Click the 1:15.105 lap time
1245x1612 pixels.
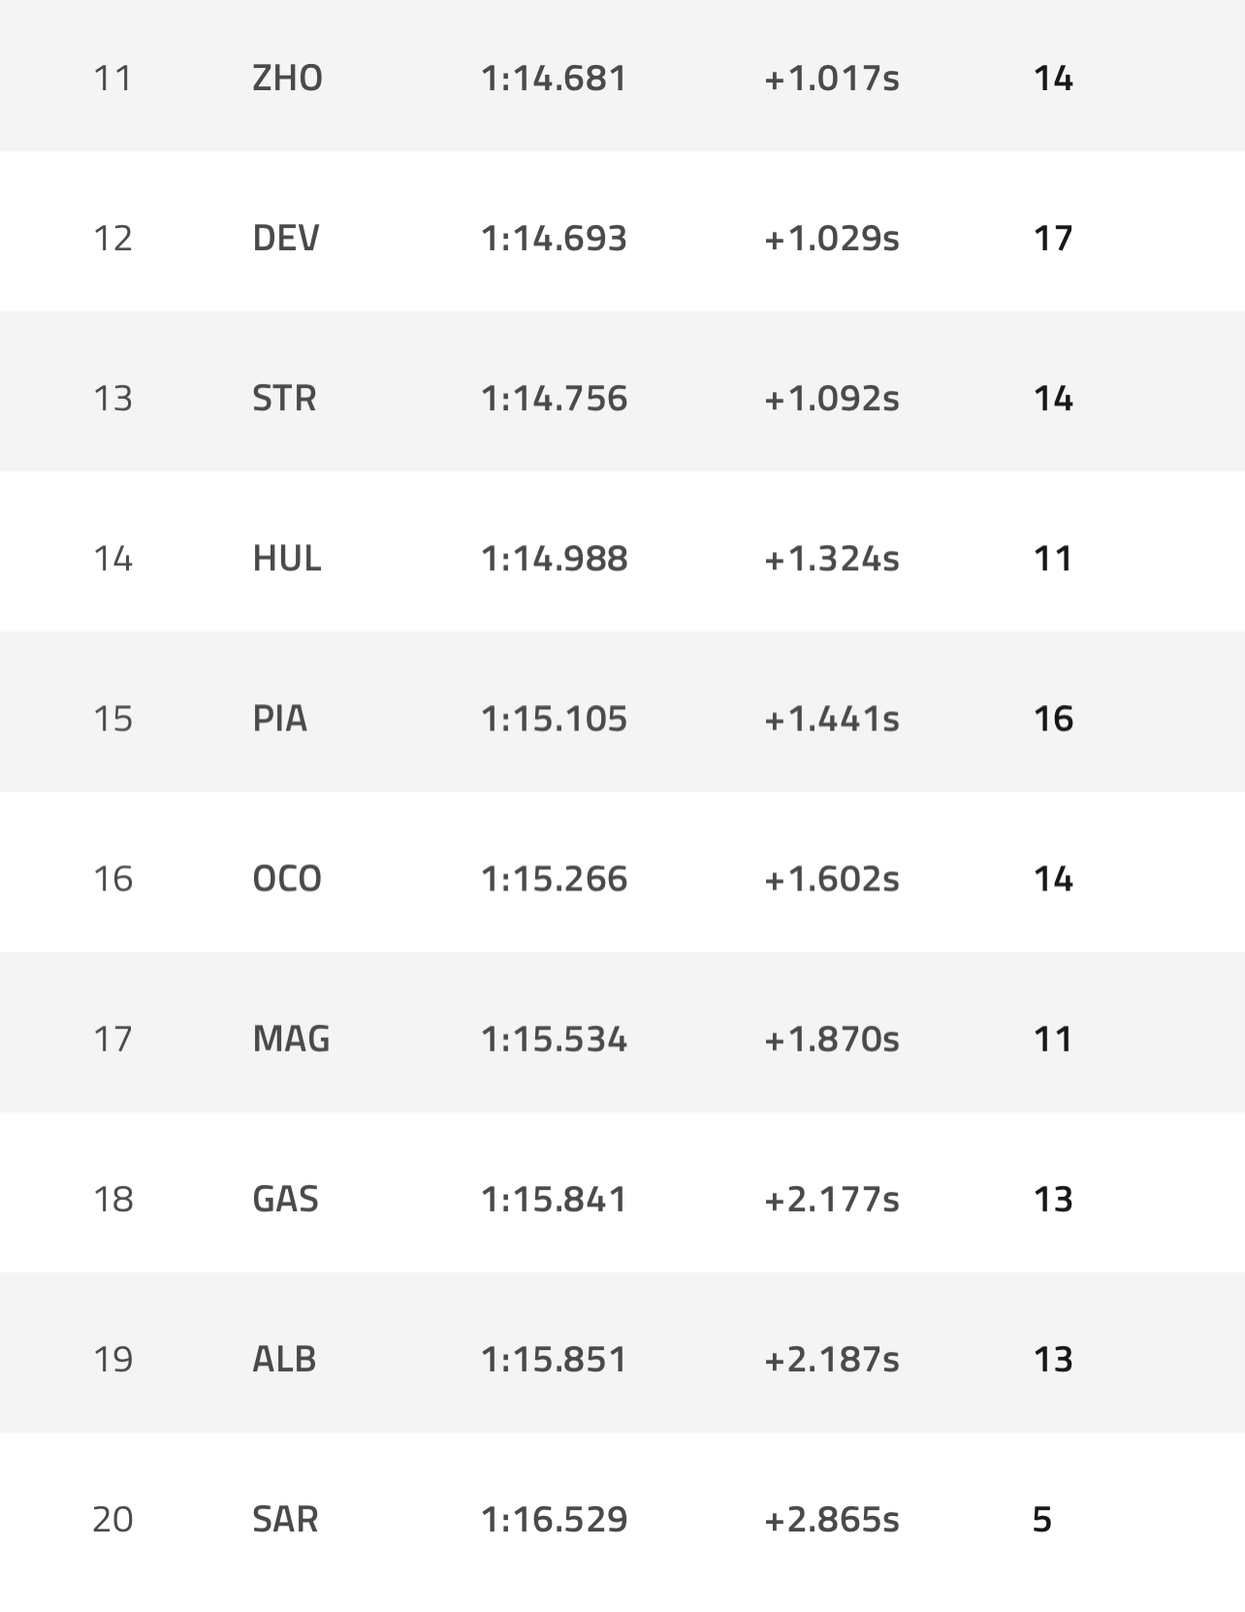(554, 719)
